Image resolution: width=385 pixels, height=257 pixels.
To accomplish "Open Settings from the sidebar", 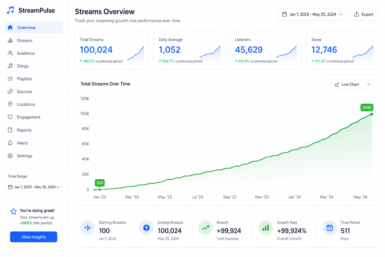I will pos(33,156).
